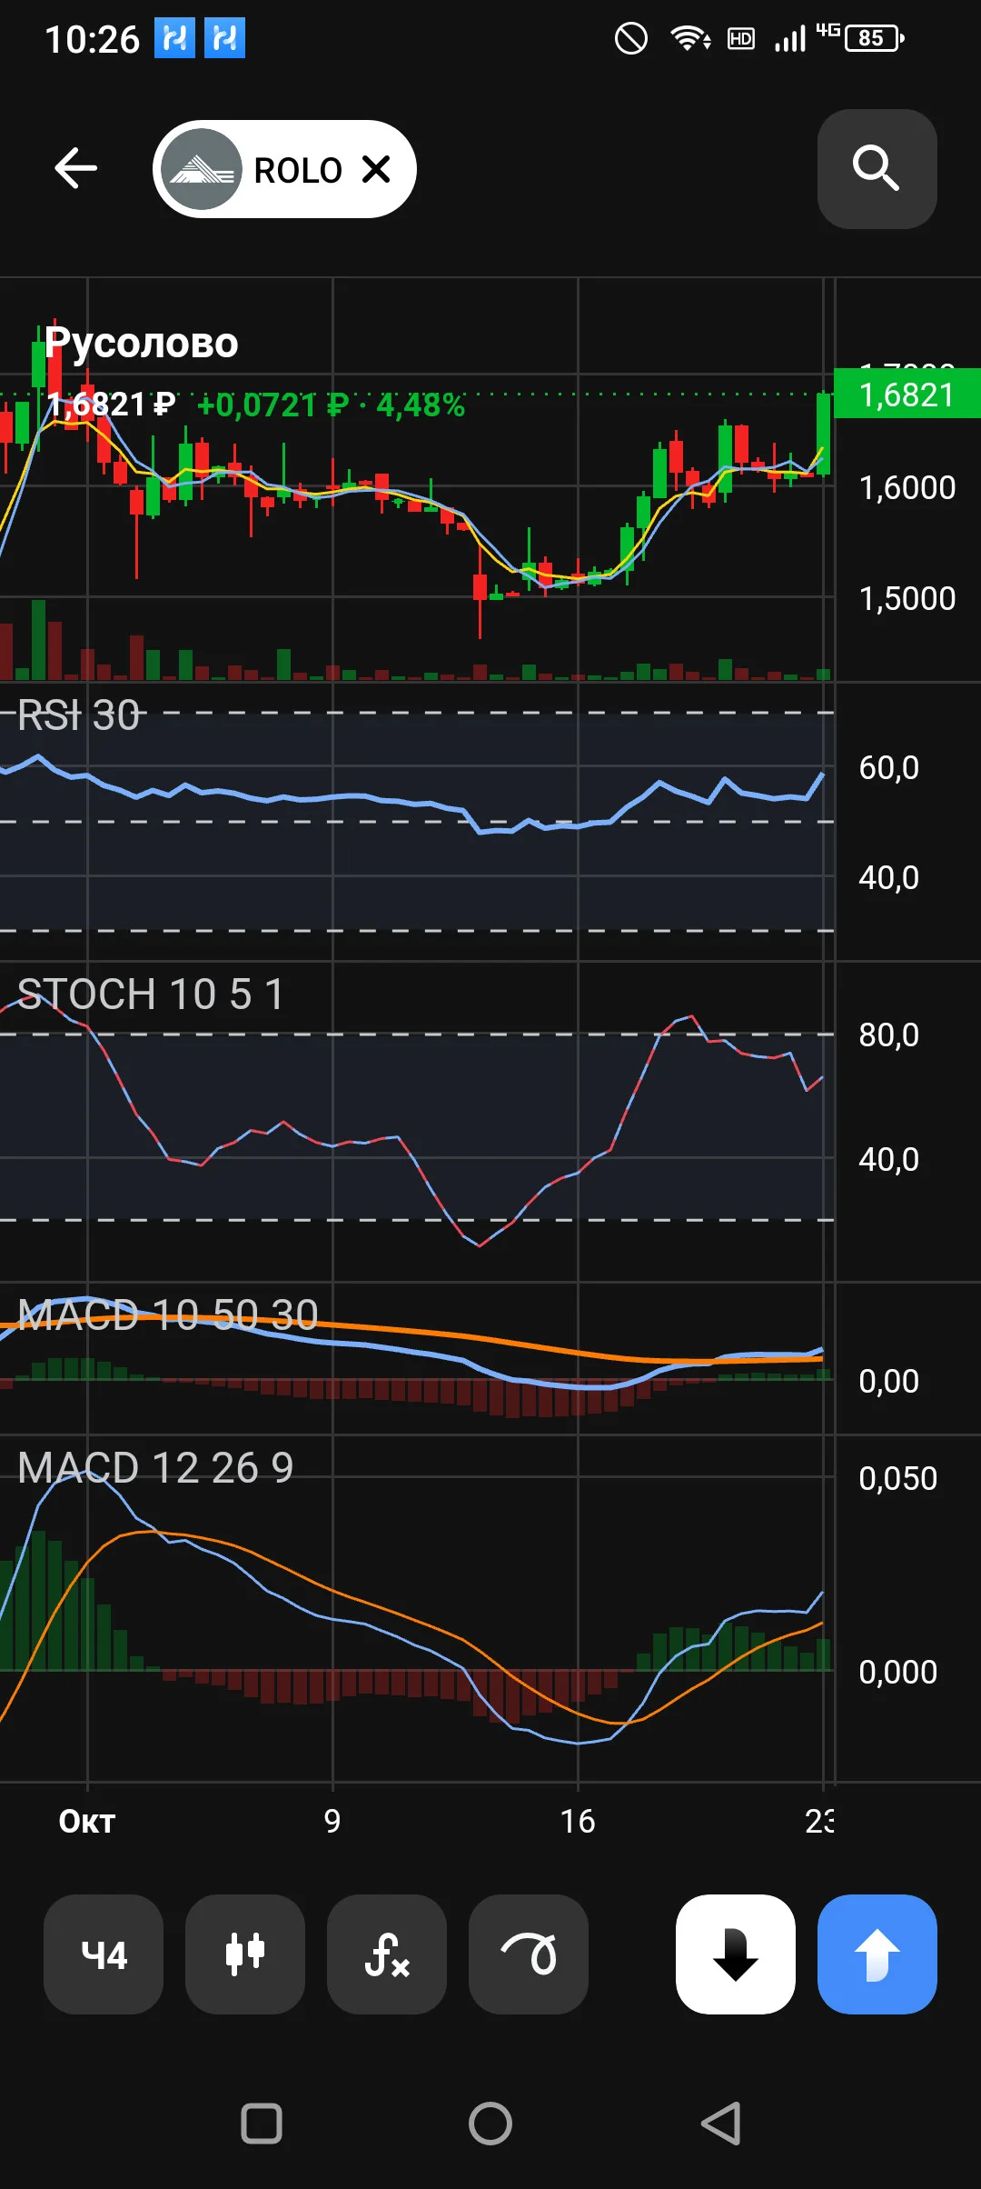The image size is (981, 2189).
Task: Tap the 1,6821 ₽ current price text
Action: coord(111,405)
